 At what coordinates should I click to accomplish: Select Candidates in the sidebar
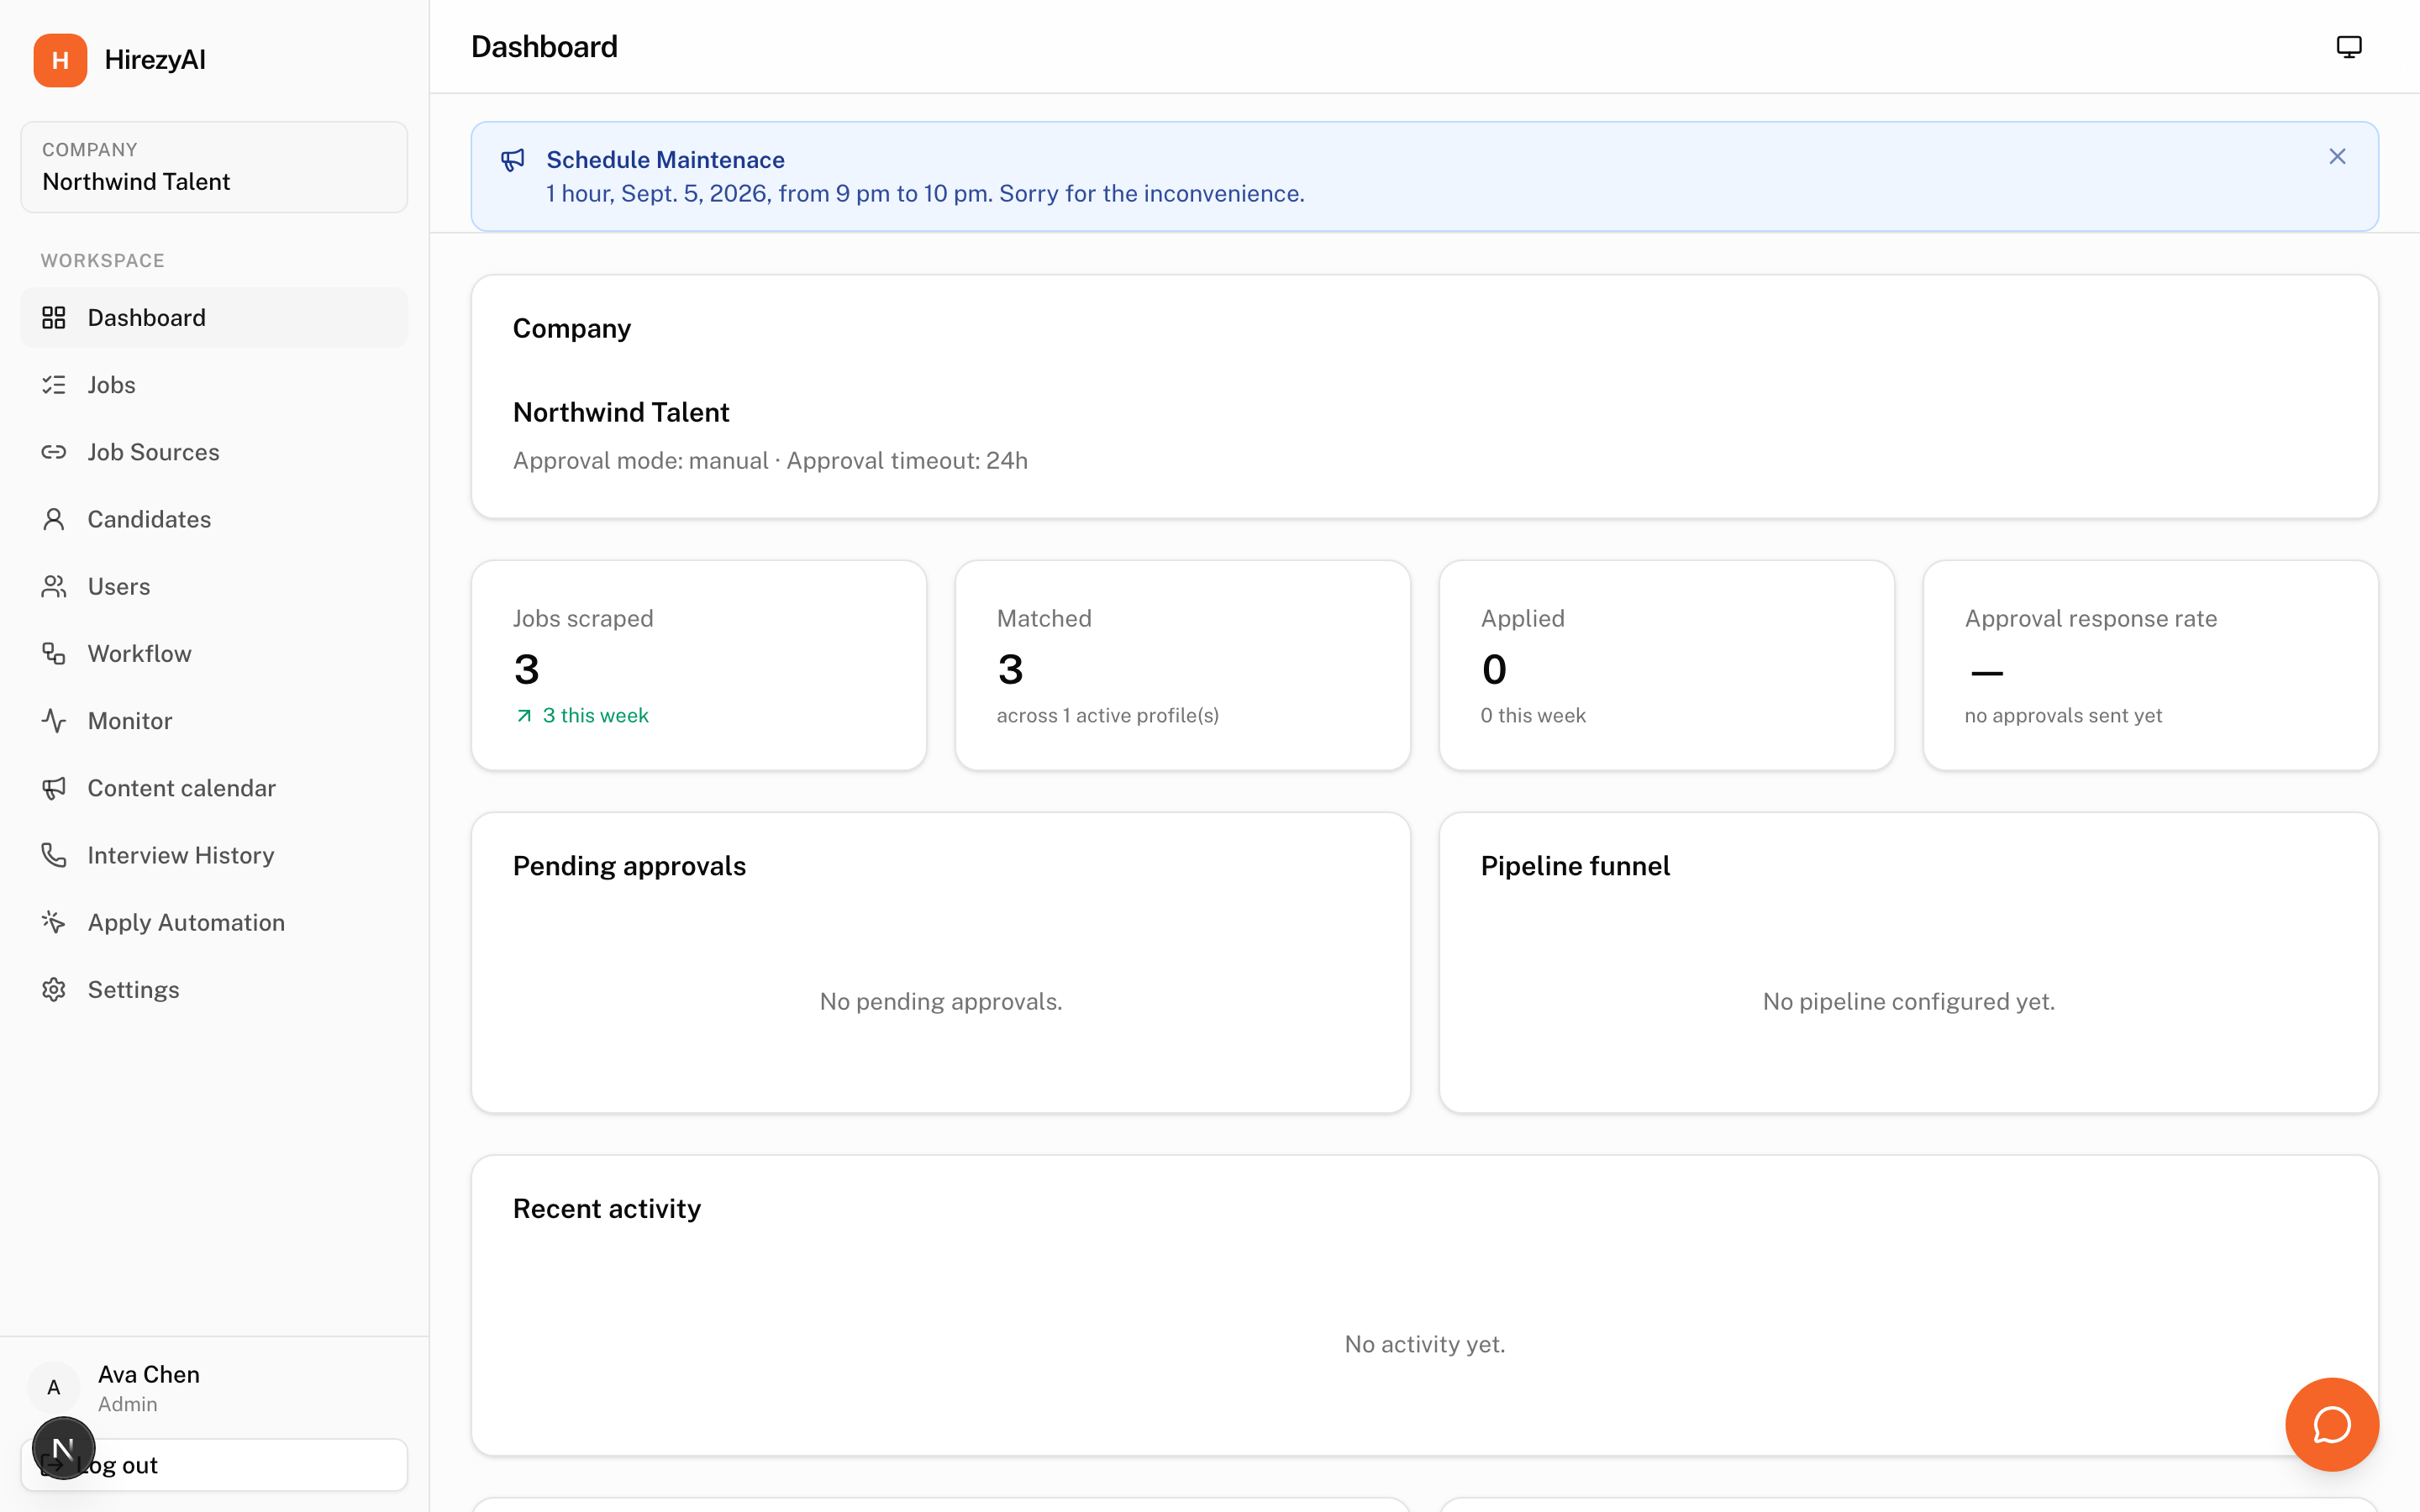point(214,519)
